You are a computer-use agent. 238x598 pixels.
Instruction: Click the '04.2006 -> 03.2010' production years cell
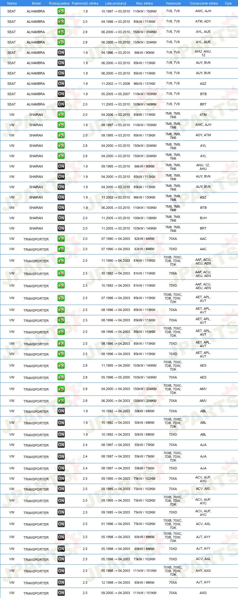[116, 115]
